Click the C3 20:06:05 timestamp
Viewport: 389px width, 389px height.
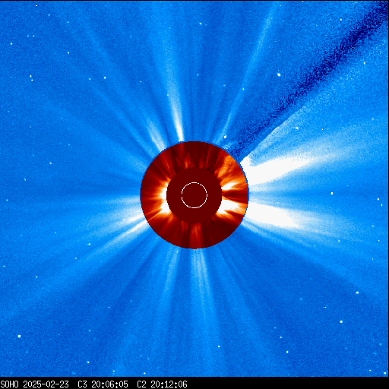pos(103,384)
